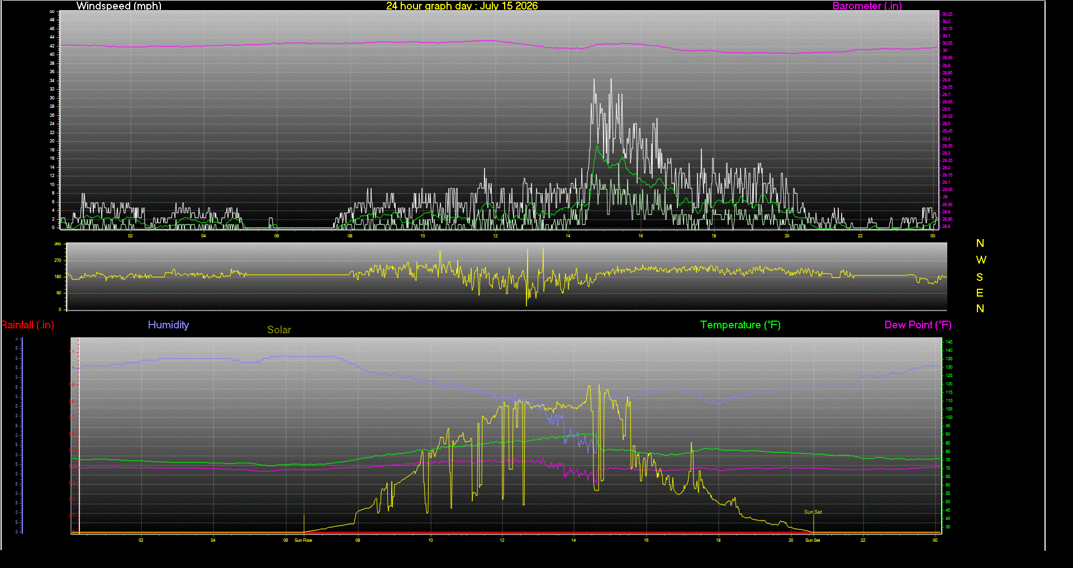
Task: Click the "E" wind direction letter
Action: pyautogui.click(x=980, y=293)
